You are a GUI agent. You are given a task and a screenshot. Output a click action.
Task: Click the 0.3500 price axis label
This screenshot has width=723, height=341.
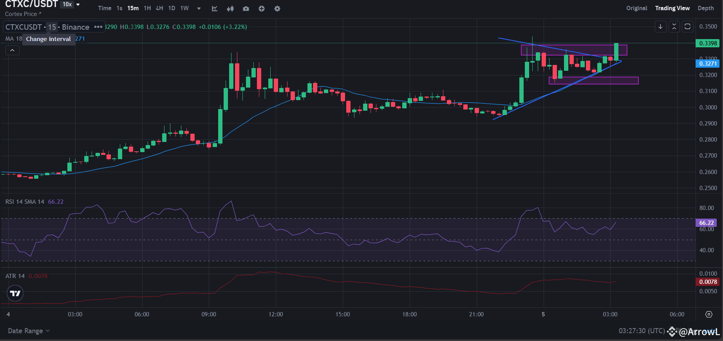click(708, 27)
